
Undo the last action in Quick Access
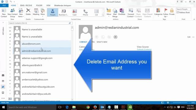click(x=11, y=2)
